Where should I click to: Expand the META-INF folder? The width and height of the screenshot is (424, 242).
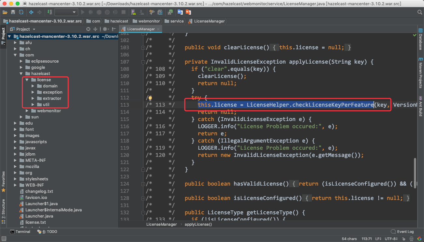tap(15, 160)
